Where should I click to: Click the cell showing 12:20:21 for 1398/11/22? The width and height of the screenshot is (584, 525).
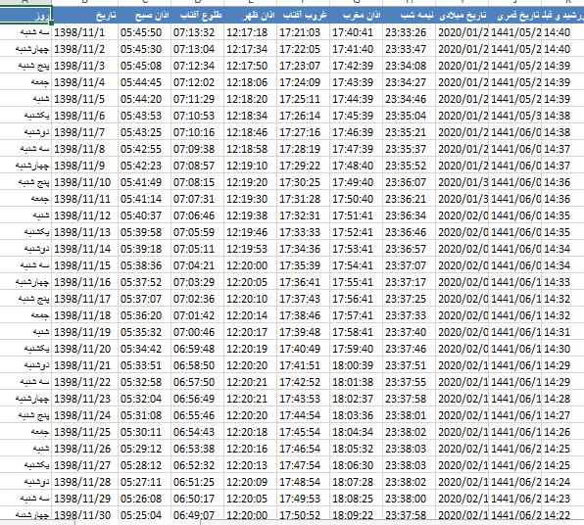pos(250,382)
